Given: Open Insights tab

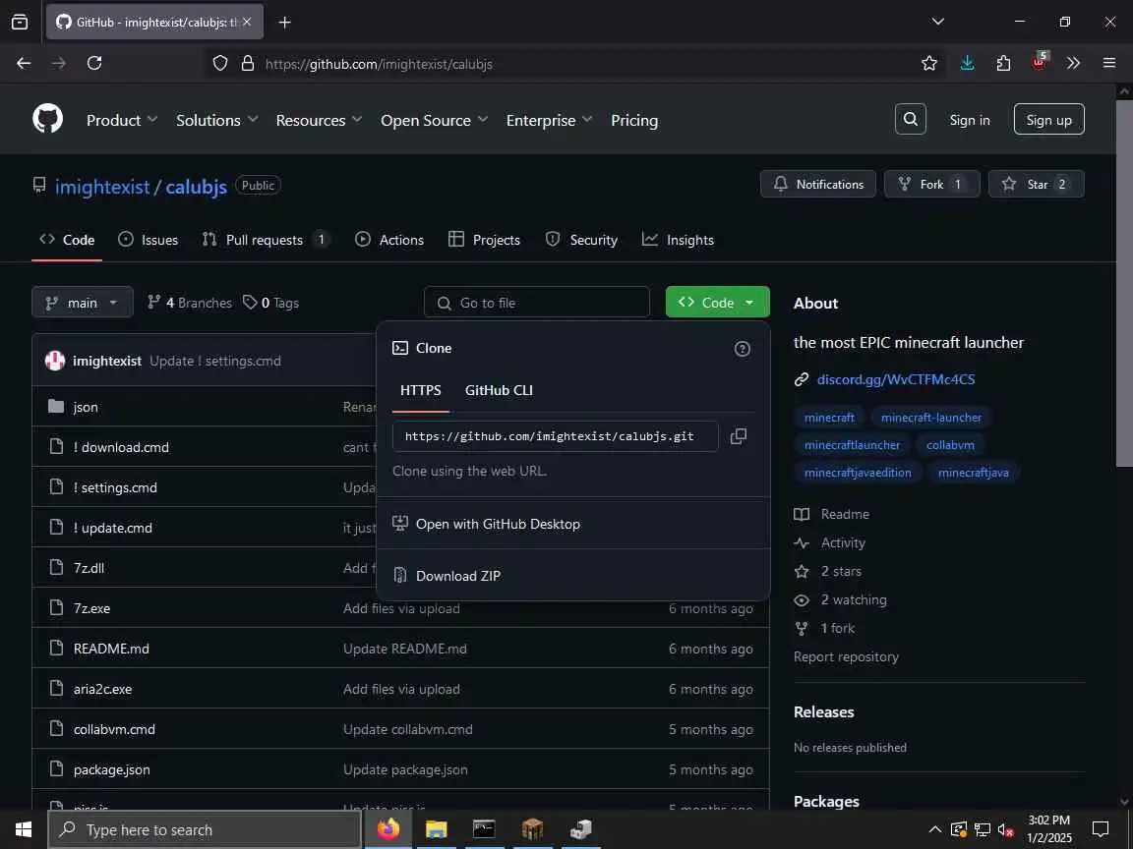Looking at the screenshot, I should point(679,240).
